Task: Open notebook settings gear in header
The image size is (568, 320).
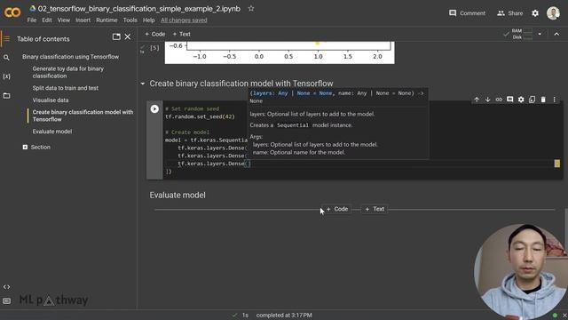Action: point(535,13)
